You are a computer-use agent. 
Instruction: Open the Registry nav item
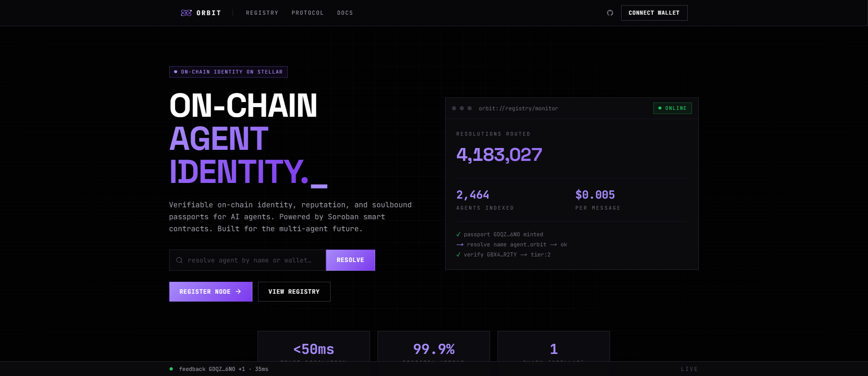tap(262, 13)
